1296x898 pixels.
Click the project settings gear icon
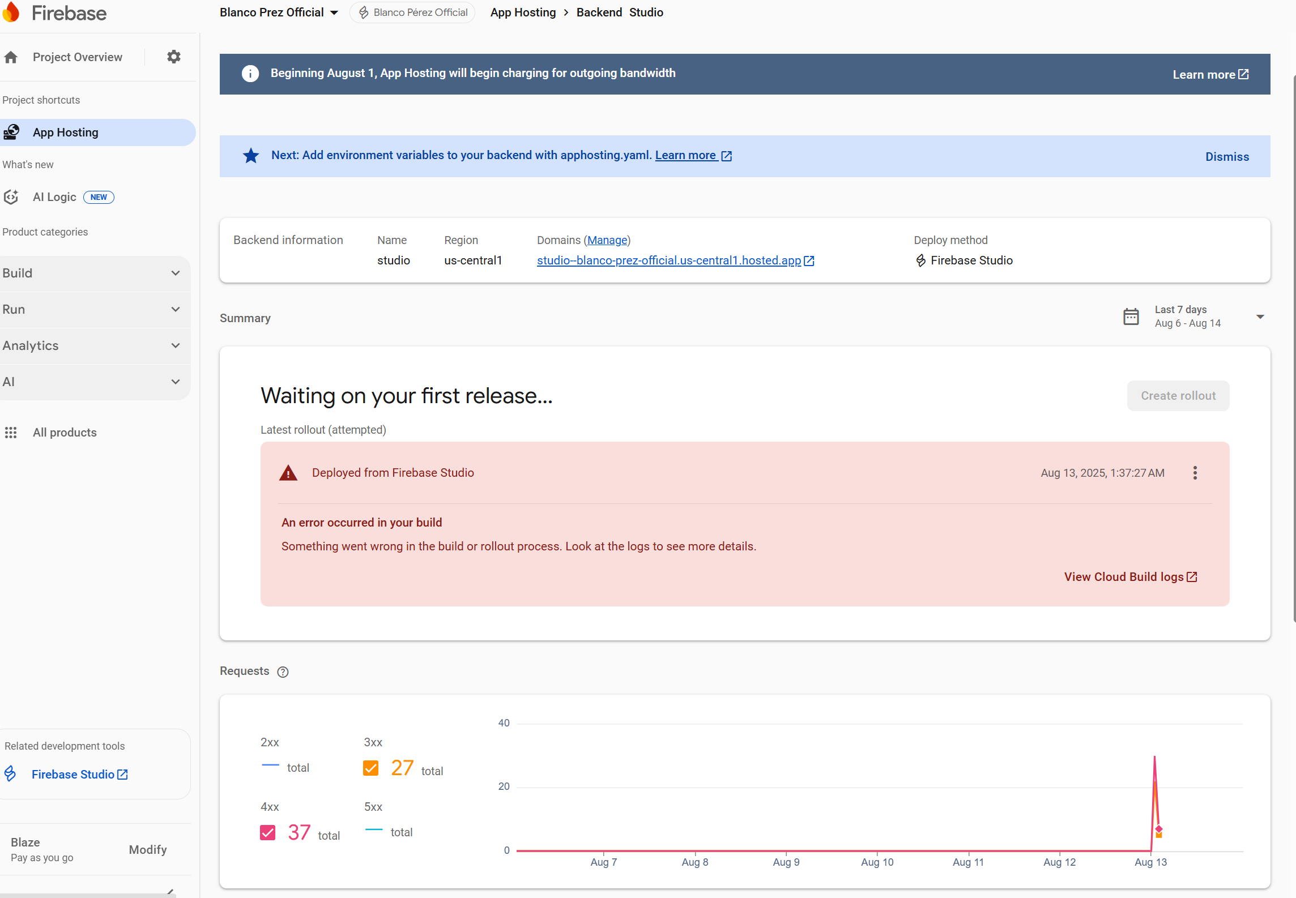pyautogui.click(x=174, y=57)
